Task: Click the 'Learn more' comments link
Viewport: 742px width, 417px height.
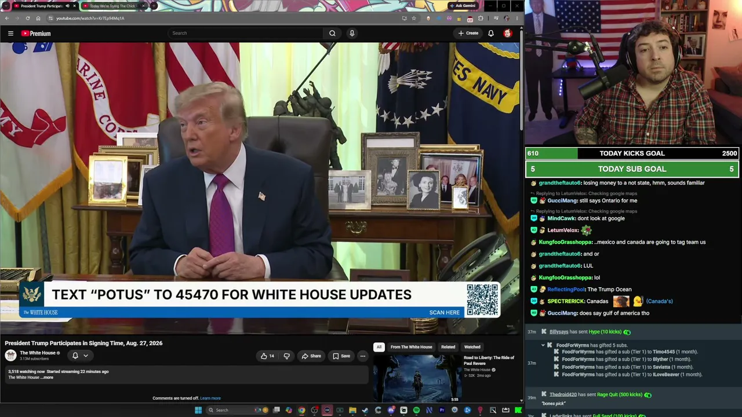Action: point(210,398)
